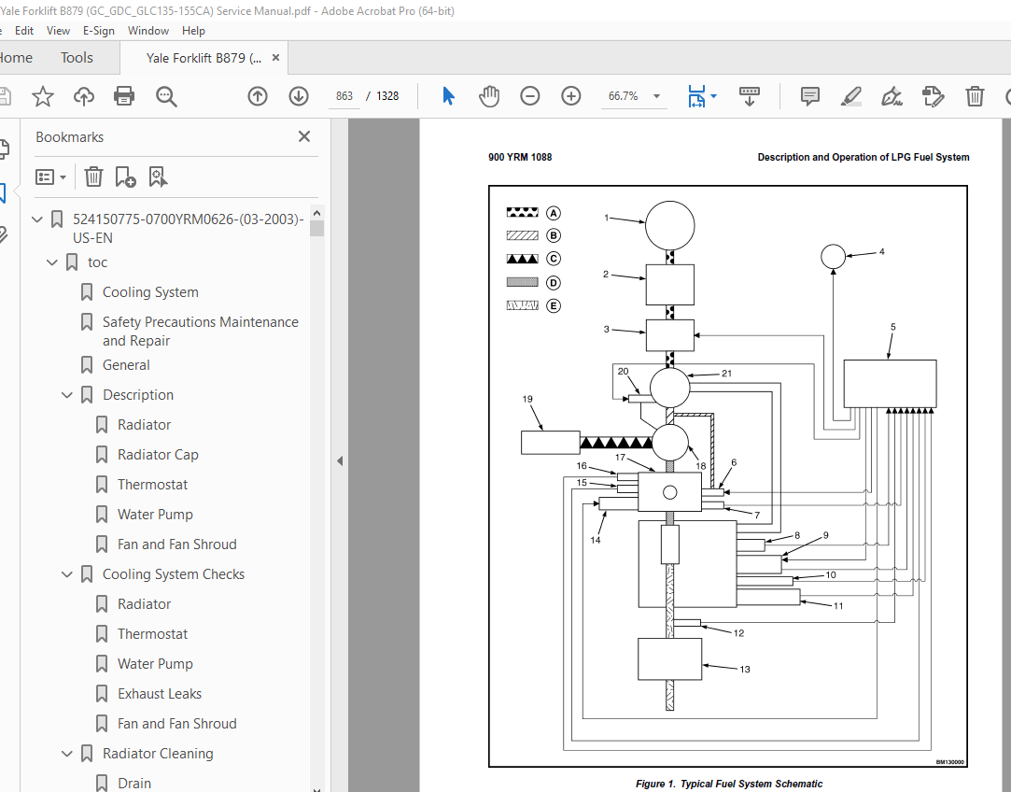
Task: Select the Cooling System Checks bookmark
Action: coord(174,574)
